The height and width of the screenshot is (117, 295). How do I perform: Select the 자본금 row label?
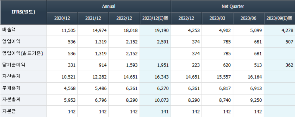[x=9, y=111]
